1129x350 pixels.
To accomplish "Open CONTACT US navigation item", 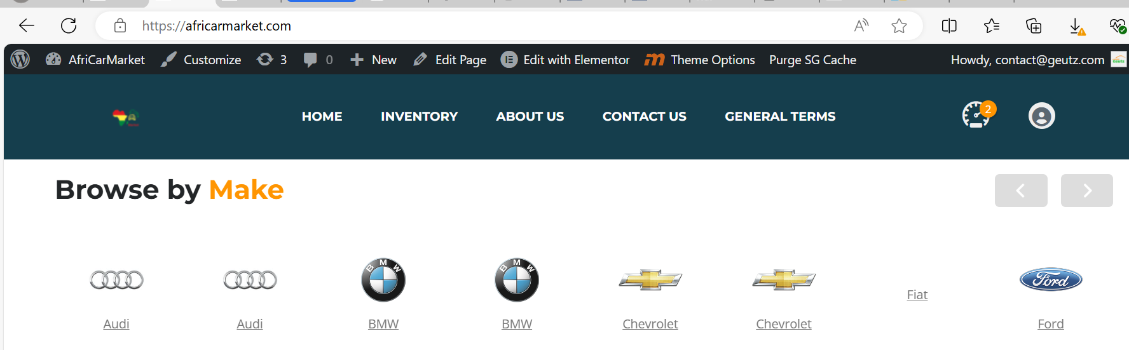I will [x=644, y=116].
